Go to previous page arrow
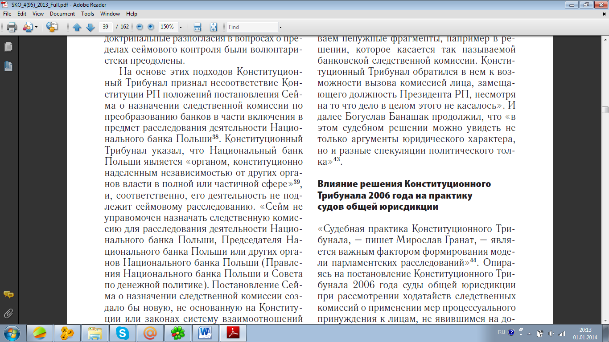This screenshot has height=342, width=609. coord(77,27)
